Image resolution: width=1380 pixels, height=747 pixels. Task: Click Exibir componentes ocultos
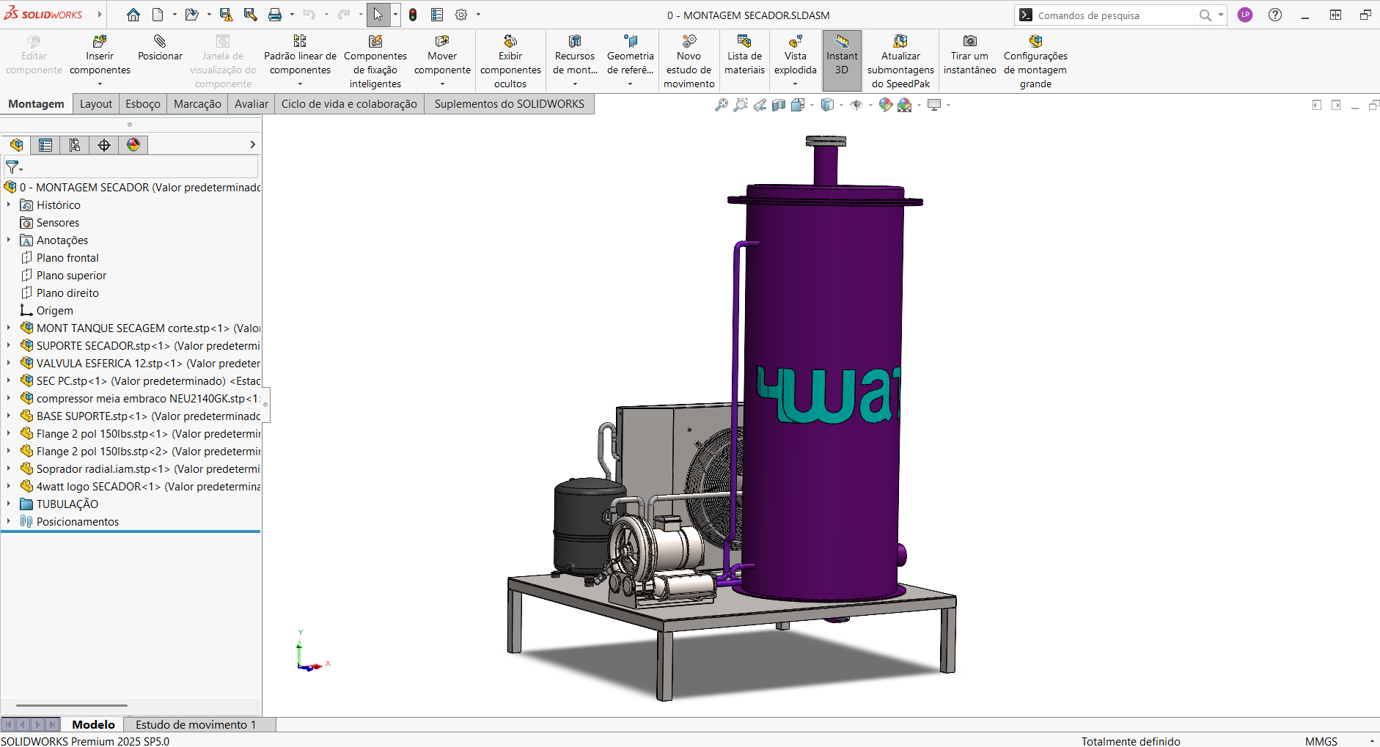[x=510, y=62]
